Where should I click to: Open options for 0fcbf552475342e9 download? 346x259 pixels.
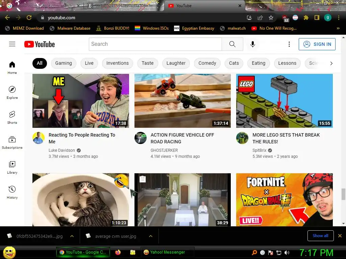72,236
